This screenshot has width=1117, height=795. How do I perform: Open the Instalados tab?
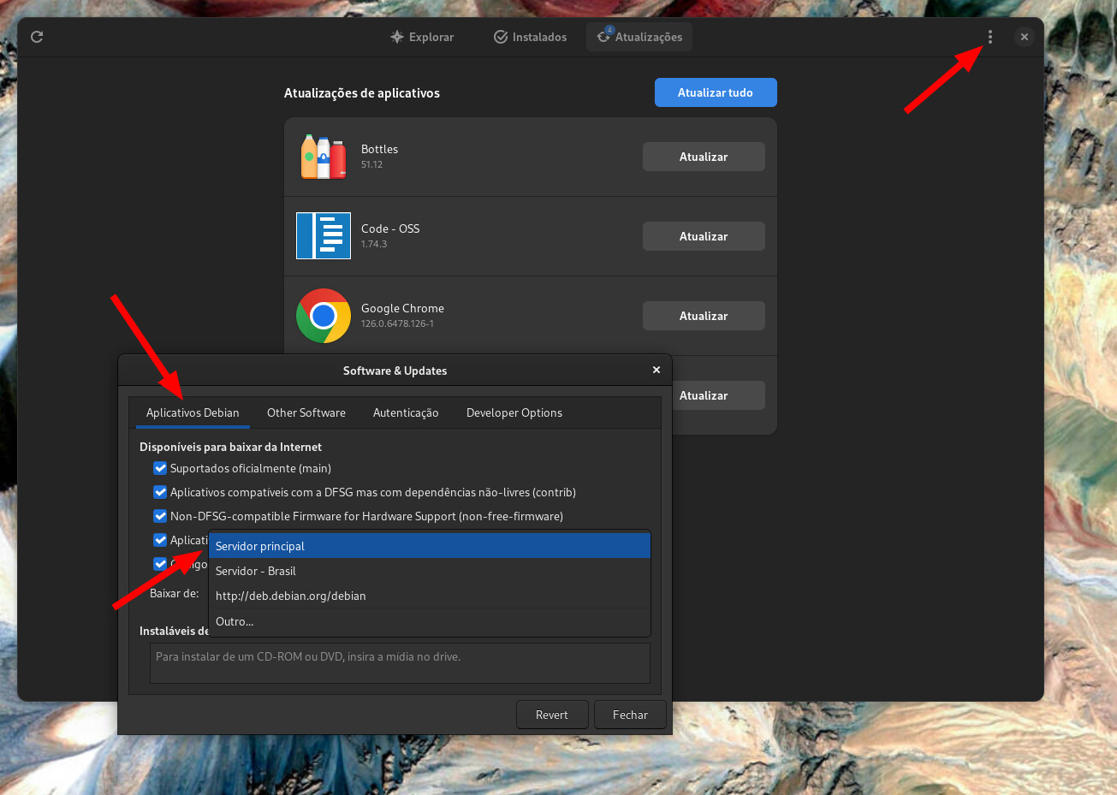[531, 37]
